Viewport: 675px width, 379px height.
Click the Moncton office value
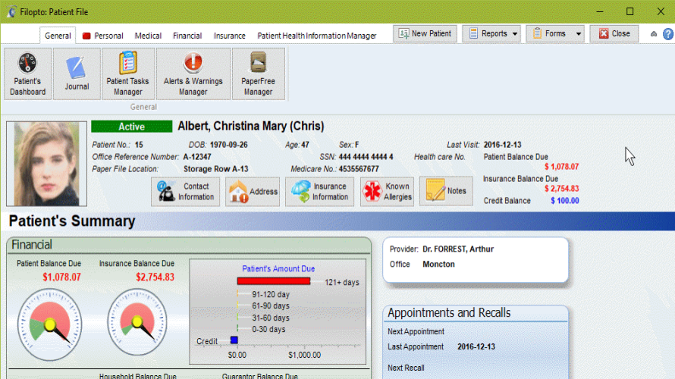pos(438,264)
